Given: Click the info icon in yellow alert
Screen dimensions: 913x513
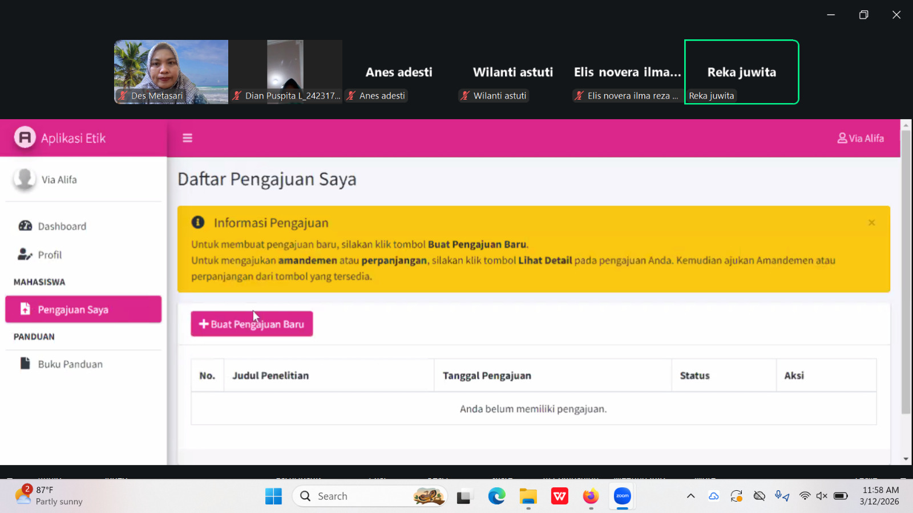Looking at the screenshot, I should tap(198, 222).
